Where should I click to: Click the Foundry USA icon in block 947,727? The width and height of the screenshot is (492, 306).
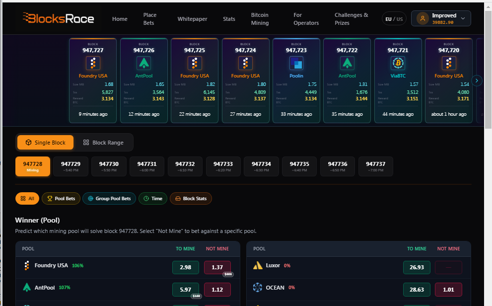[x=93, y=63]
